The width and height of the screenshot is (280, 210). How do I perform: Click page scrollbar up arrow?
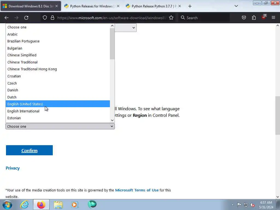278,25
